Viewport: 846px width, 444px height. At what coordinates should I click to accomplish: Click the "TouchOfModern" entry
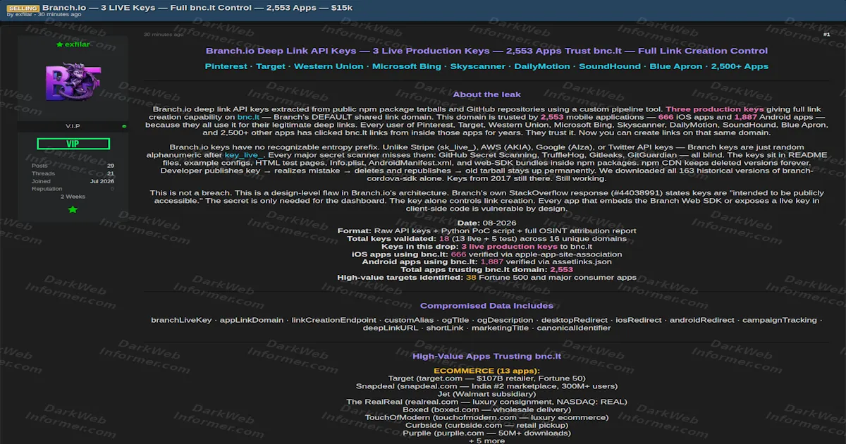point(486,417)
